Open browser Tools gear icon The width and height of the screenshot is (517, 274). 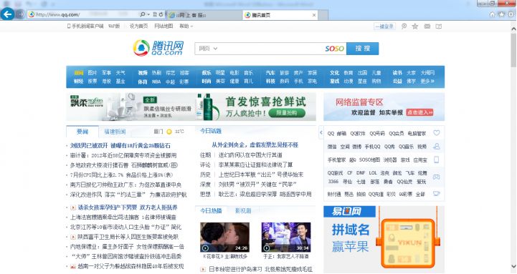coord(511,14)
